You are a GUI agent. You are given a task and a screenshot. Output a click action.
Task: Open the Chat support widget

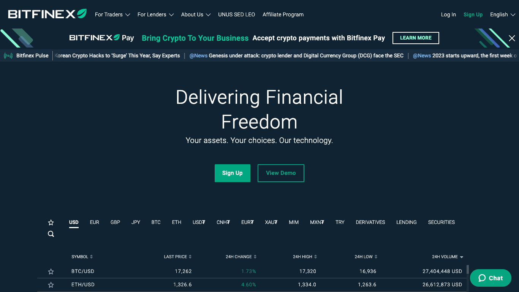491,278
